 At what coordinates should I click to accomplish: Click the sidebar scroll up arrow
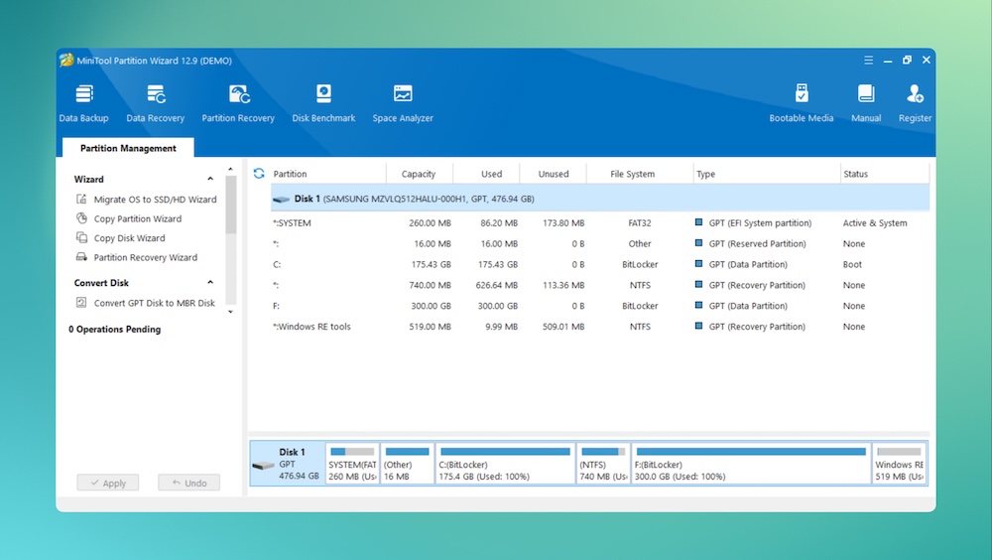pos(230,169)
